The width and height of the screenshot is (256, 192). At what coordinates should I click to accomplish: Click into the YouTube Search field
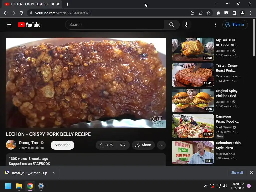click(x=114, y=25)
